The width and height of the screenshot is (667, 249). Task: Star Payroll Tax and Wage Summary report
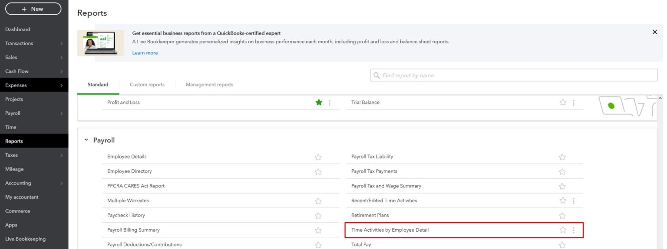click(562, 186)
